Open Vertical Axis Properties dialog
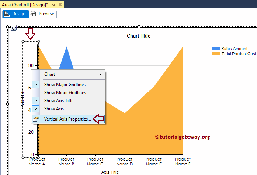257x175 pixels. point(67,119)
